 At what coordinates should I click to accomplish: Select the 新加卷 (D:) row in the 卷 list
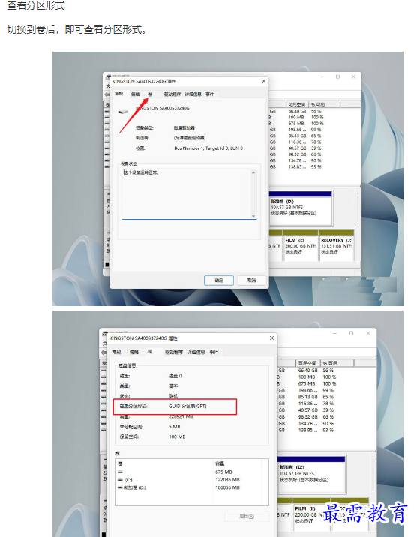point(192,487)
